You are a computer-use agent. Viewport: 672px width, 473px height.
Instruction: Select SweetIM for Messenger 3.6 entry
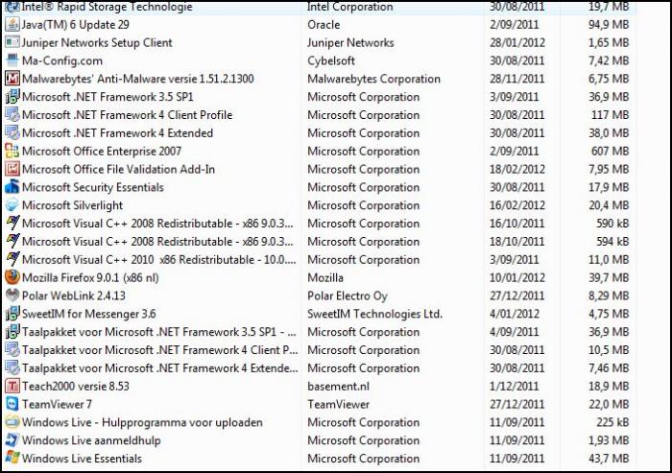[320, 314]
